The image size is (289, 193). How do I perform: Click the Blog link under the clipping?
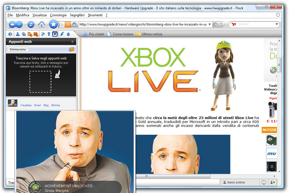[46, 105]
